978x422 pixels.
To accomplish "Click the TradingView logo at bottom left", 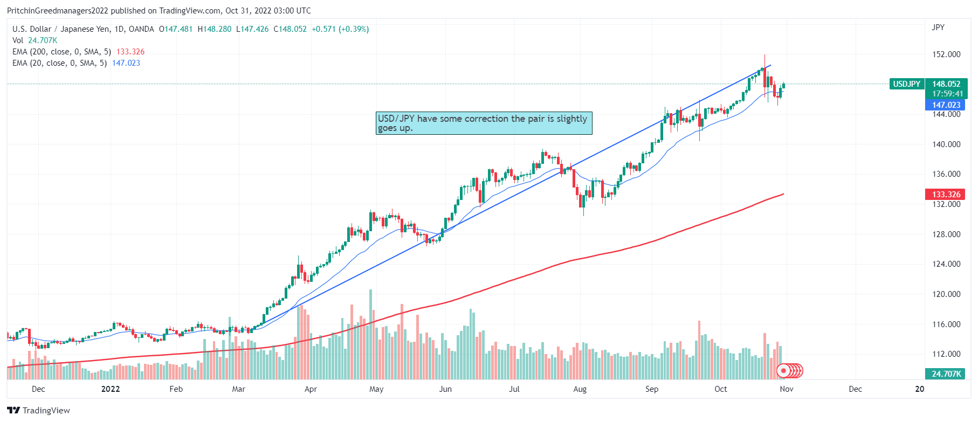I will click(38, 410).
